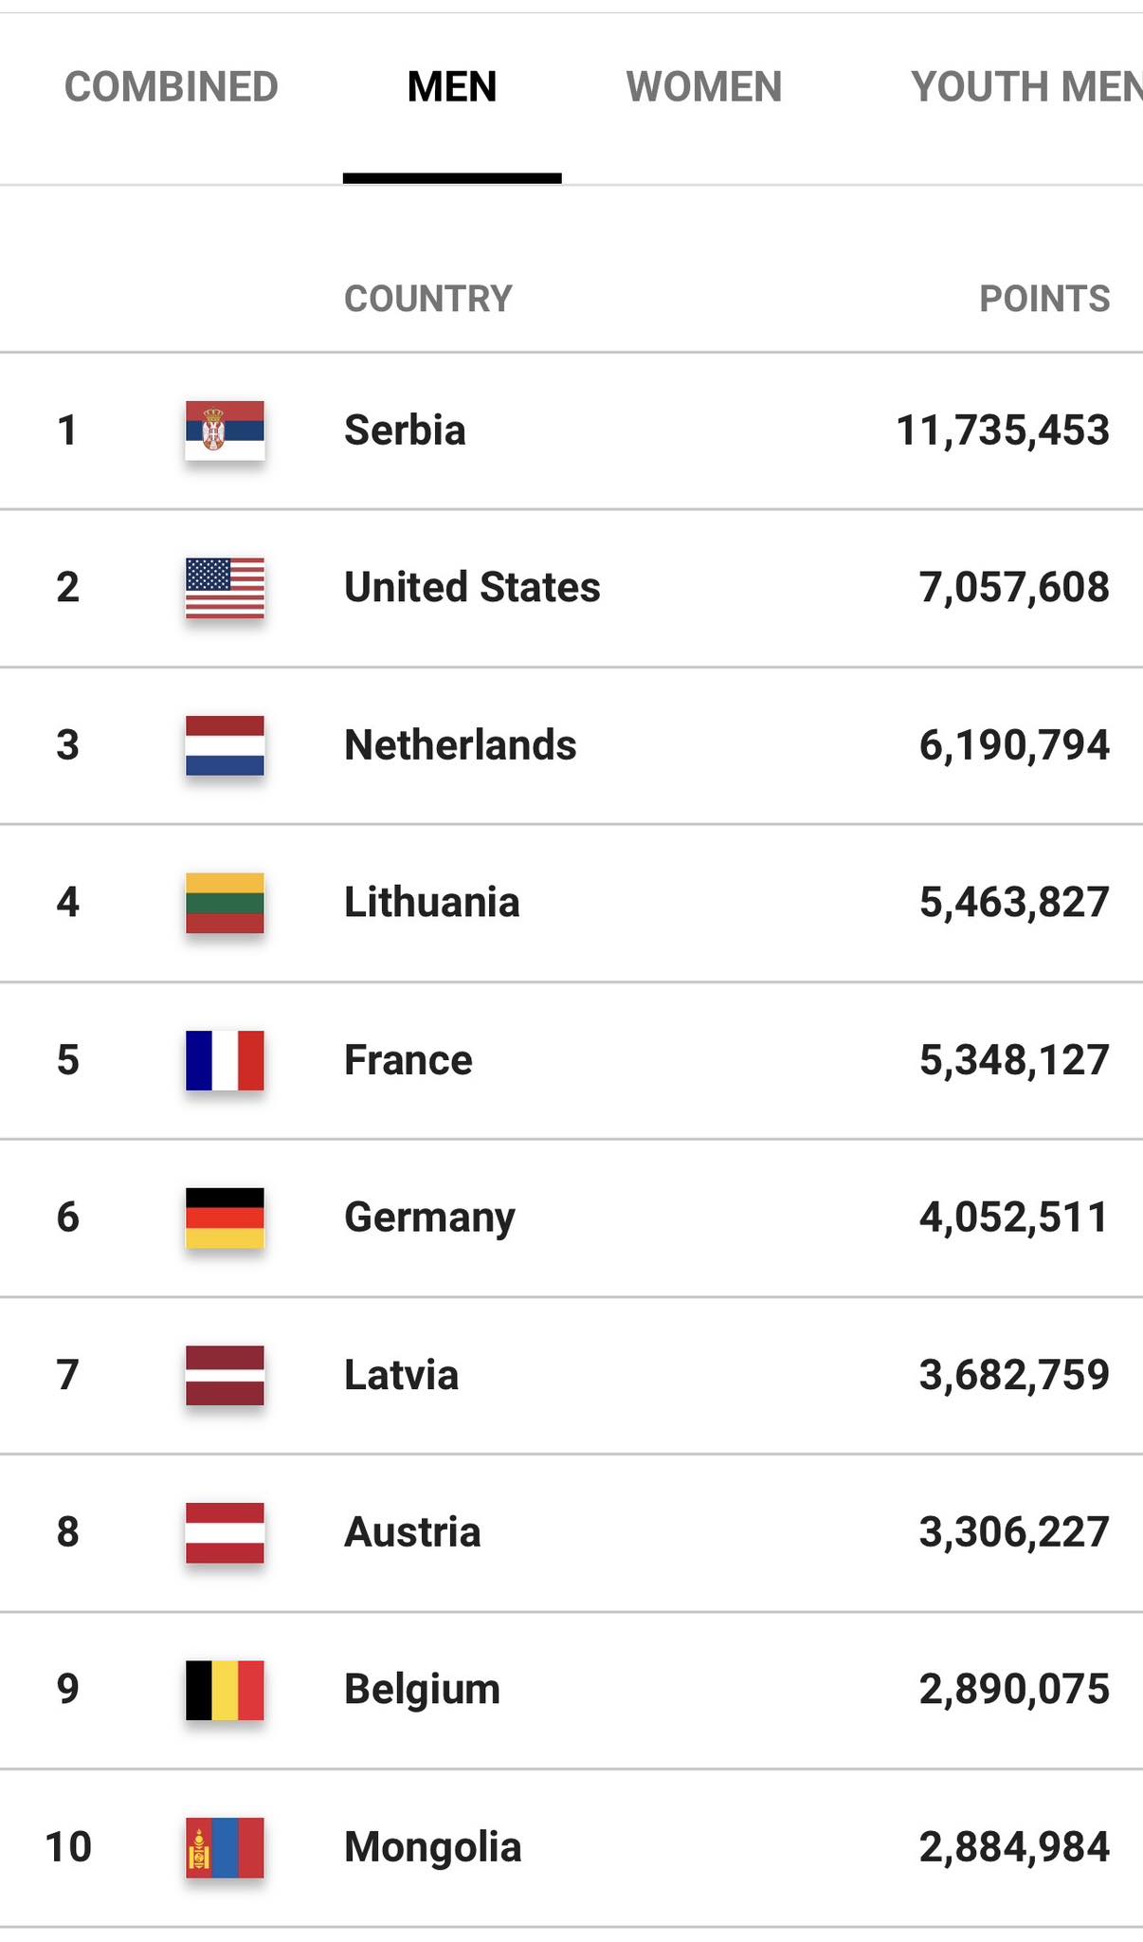
Task: Open the Netherlands country link
Action: [461, 745]
